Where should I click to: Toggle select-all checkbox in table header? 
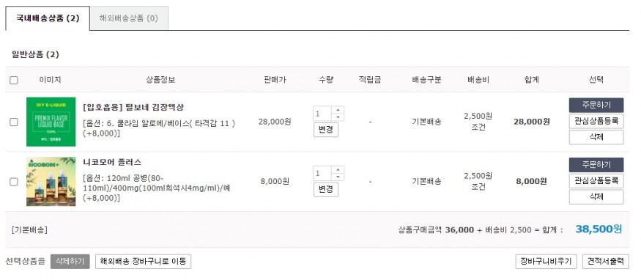(14, 80)
